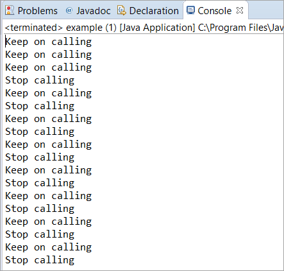The height and width of the screenshot is (271, 284).
Task: Click the last Keep on calling line
Action: 49,247
